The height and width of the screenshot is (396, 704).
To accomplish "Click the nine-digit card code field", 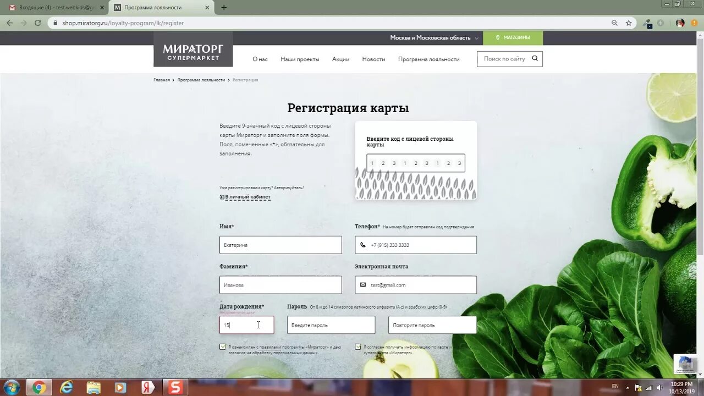I will (x=416, y=163).
